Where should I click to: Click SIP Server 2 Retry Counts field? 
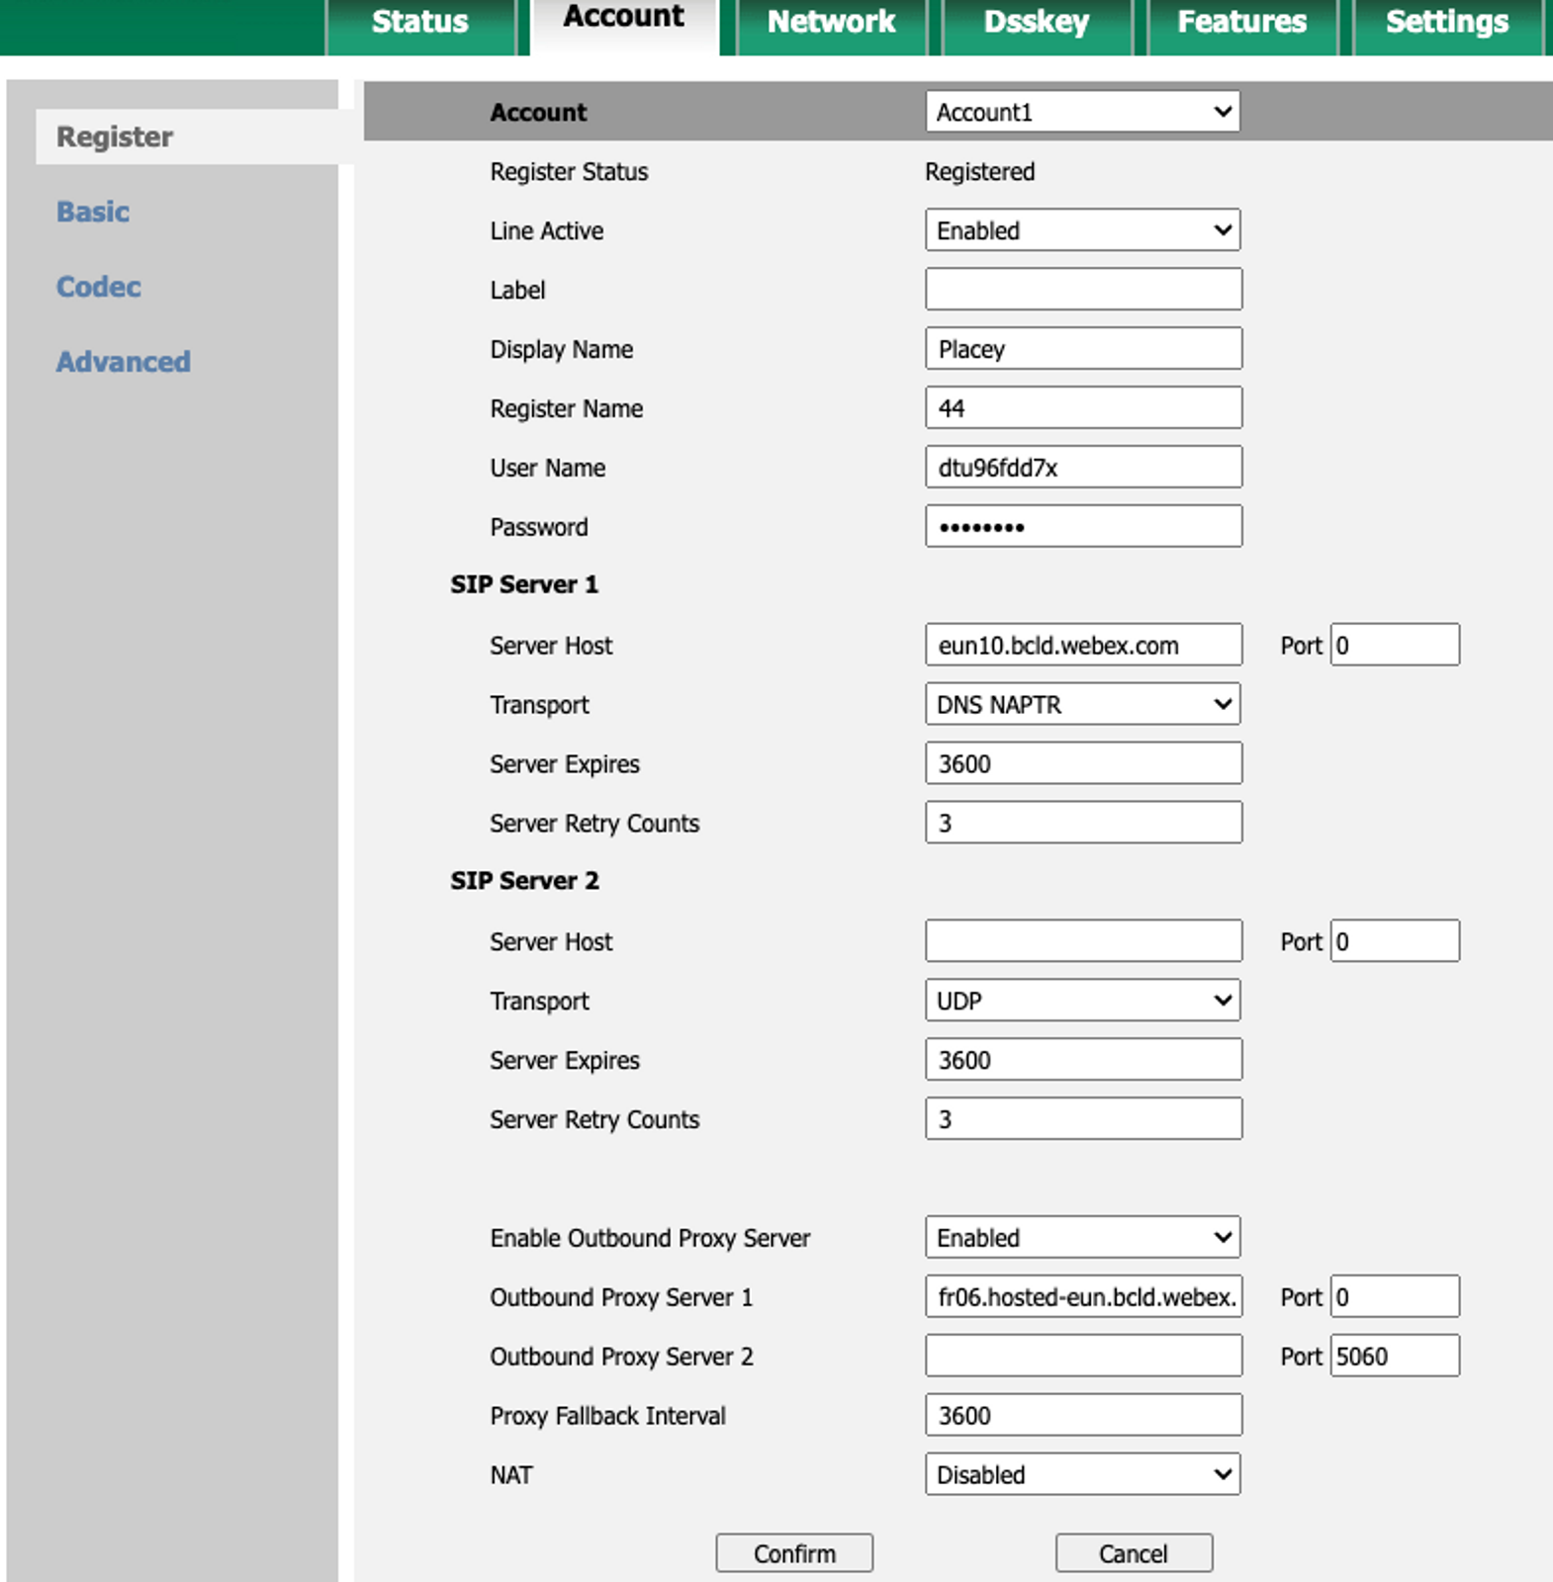click(1084, 1119)
